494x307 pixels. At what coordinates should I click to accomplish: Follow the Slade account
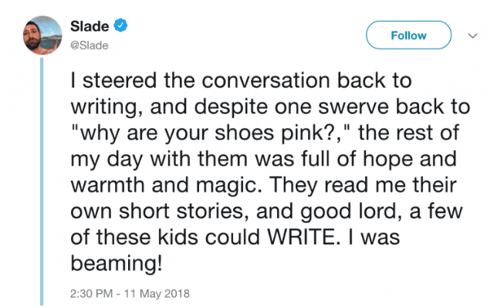408,35
